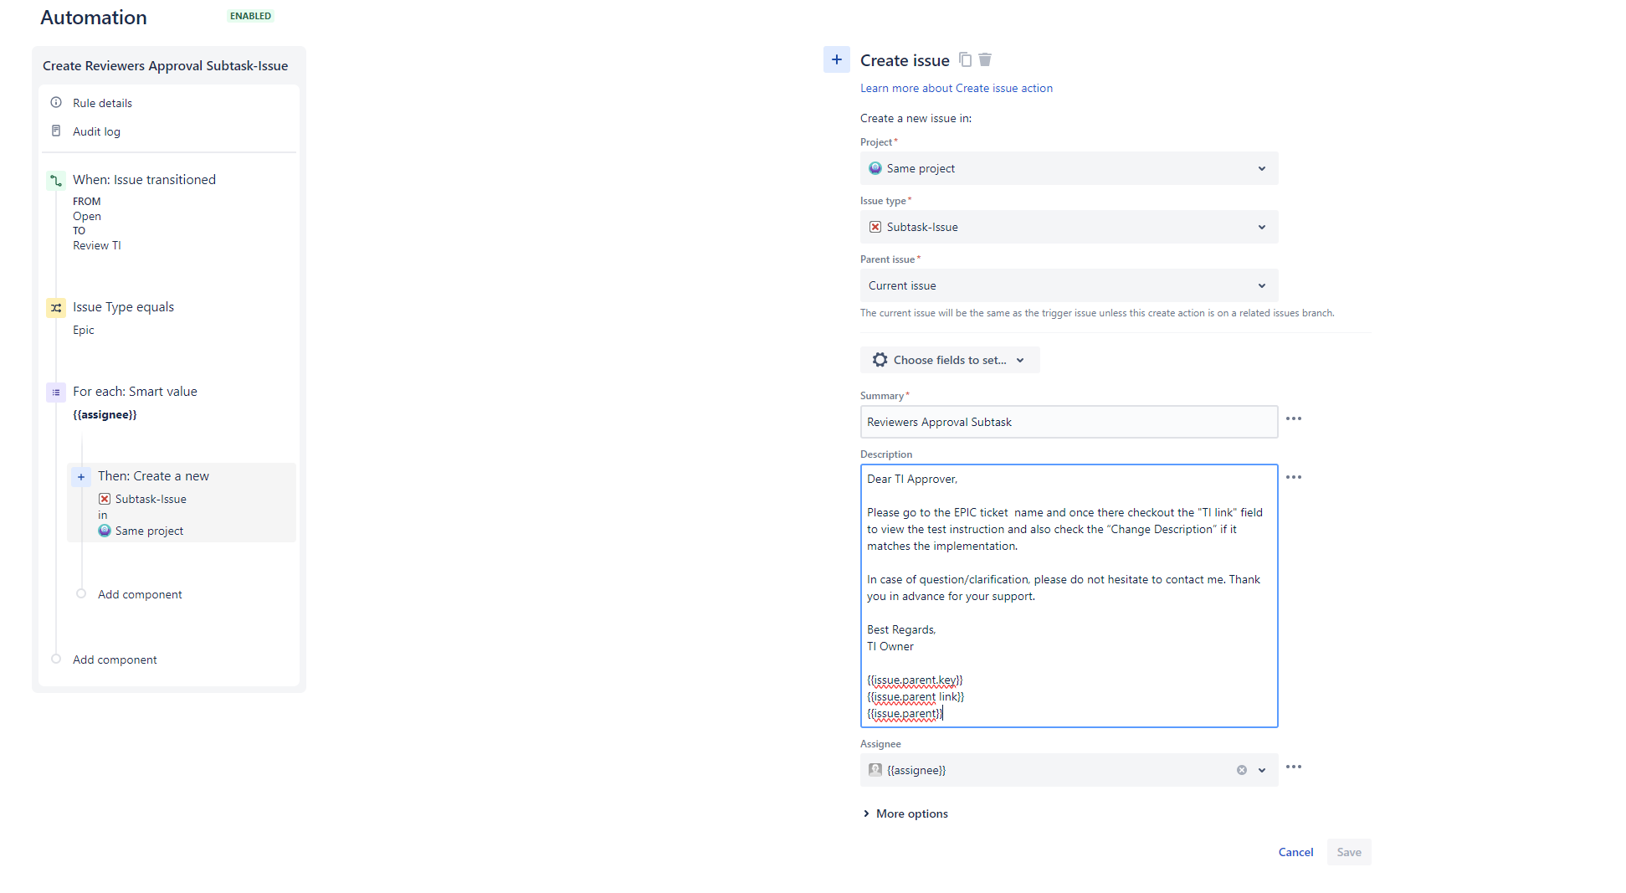This screenshot has height=893, width=1626.
Task: Select the Issue transitioned trigger icon
Action: pyautogui.click(x=55, y=180)
